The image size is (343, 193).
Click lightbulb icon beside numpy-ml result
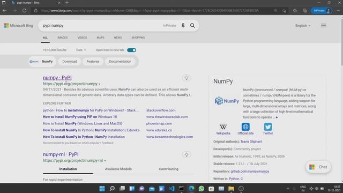pos(187,154)
